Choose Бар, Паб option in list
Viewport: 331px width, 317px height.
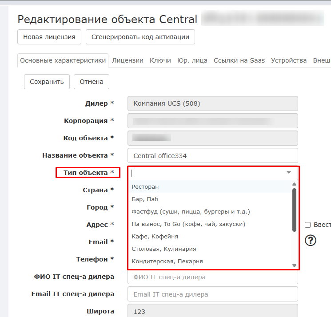point(145,199)
